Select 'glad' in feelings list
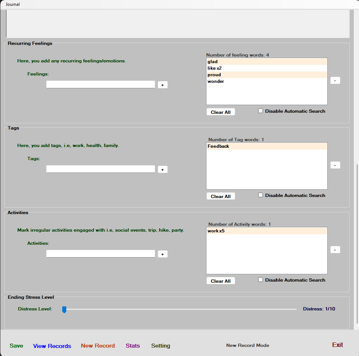The height and width of the screenshot is (356, 359). pyautogui.click(x=267, y=62)
